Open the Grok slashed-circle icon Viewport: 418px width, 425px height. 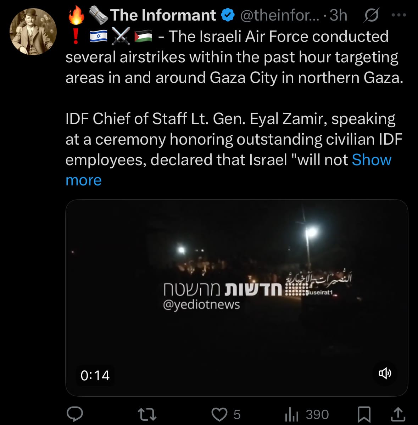[372, 16]
